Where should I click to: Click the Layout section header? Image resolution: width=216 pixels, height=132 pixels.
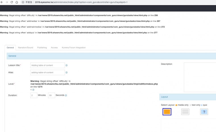(188, 97)
